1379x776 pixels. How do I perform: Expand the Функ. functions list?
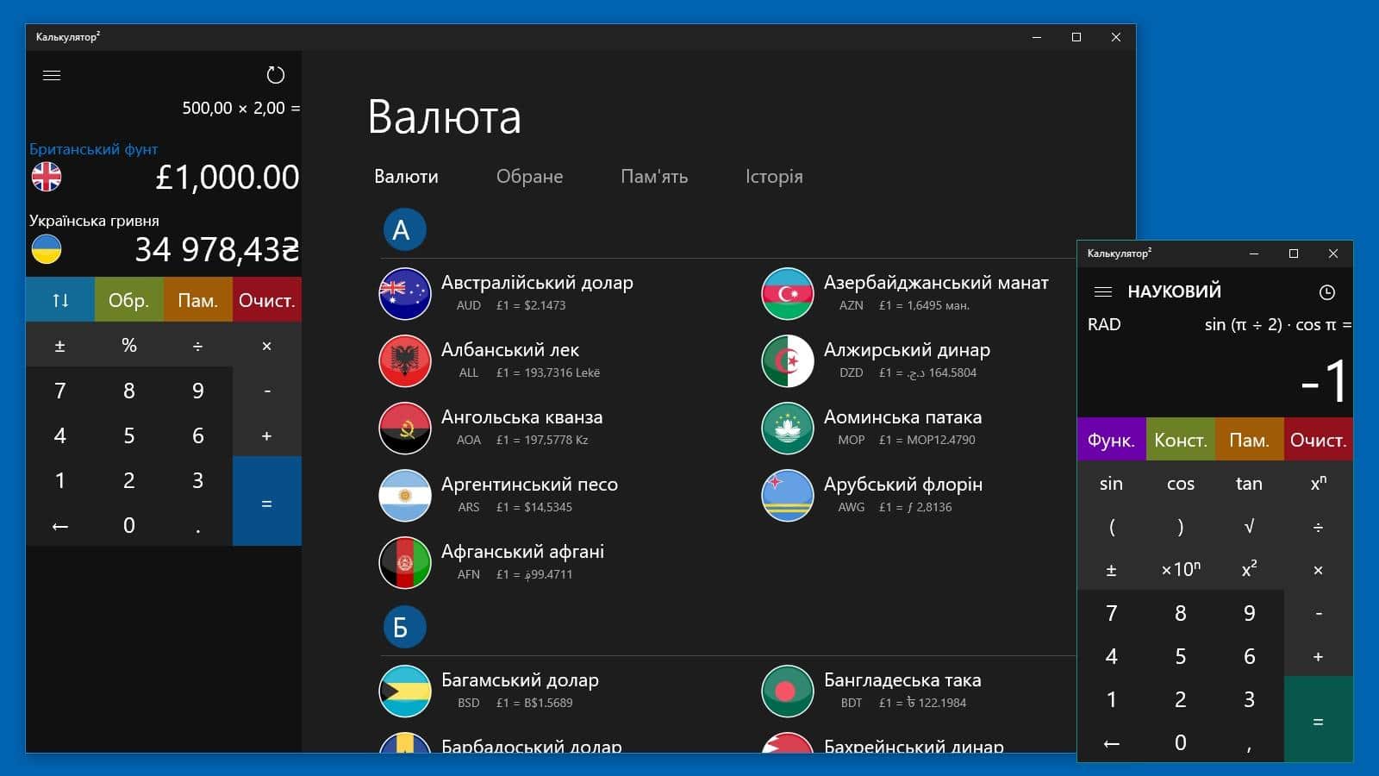pos(1111,440)
